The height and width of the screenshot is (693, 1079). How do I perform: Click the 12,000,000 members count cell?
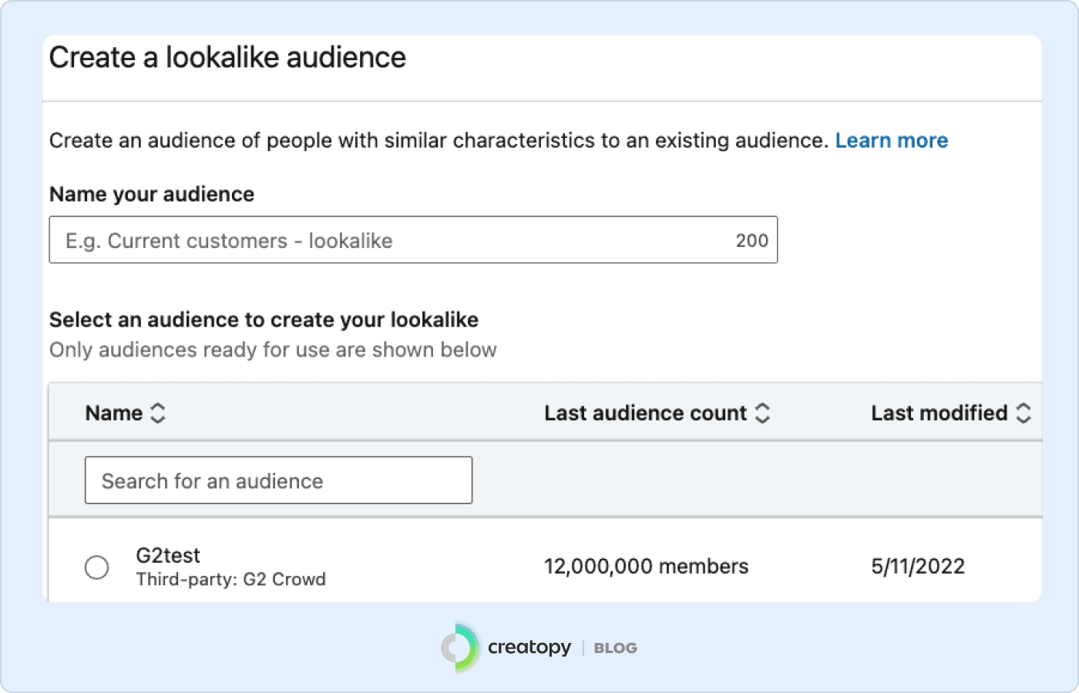[646, 567]
